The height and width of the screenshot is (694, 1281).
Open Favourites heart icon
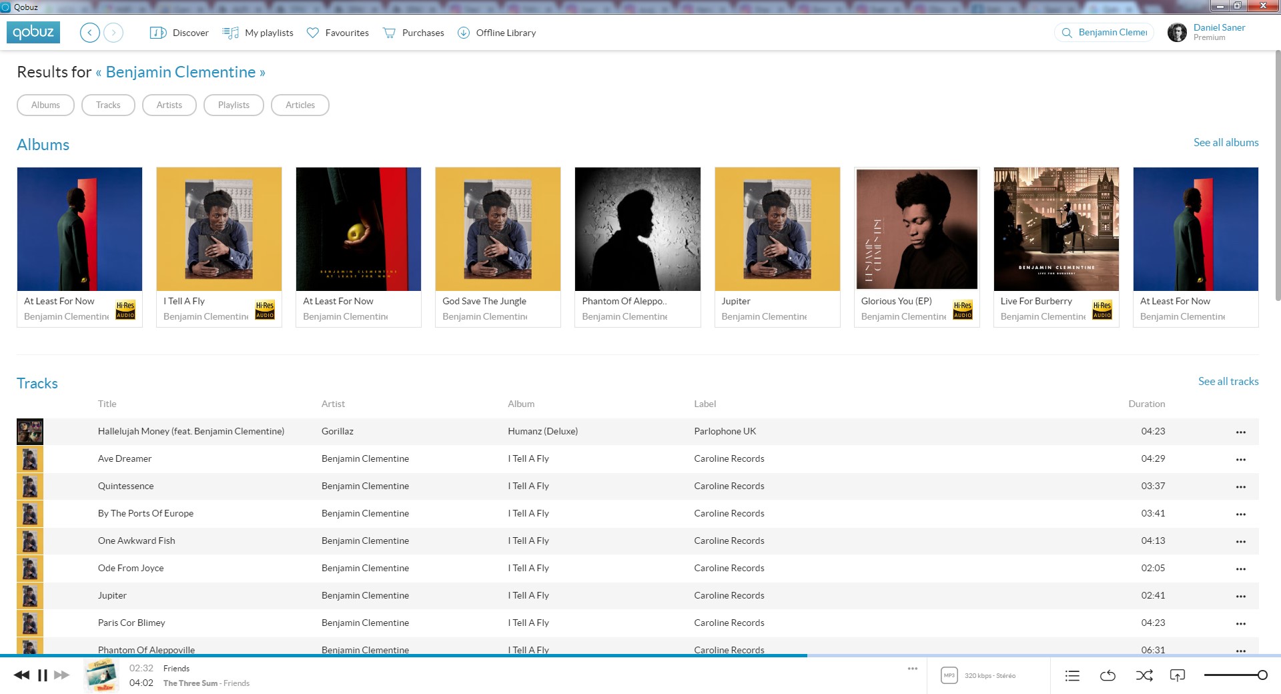click(x=313, y=33)
